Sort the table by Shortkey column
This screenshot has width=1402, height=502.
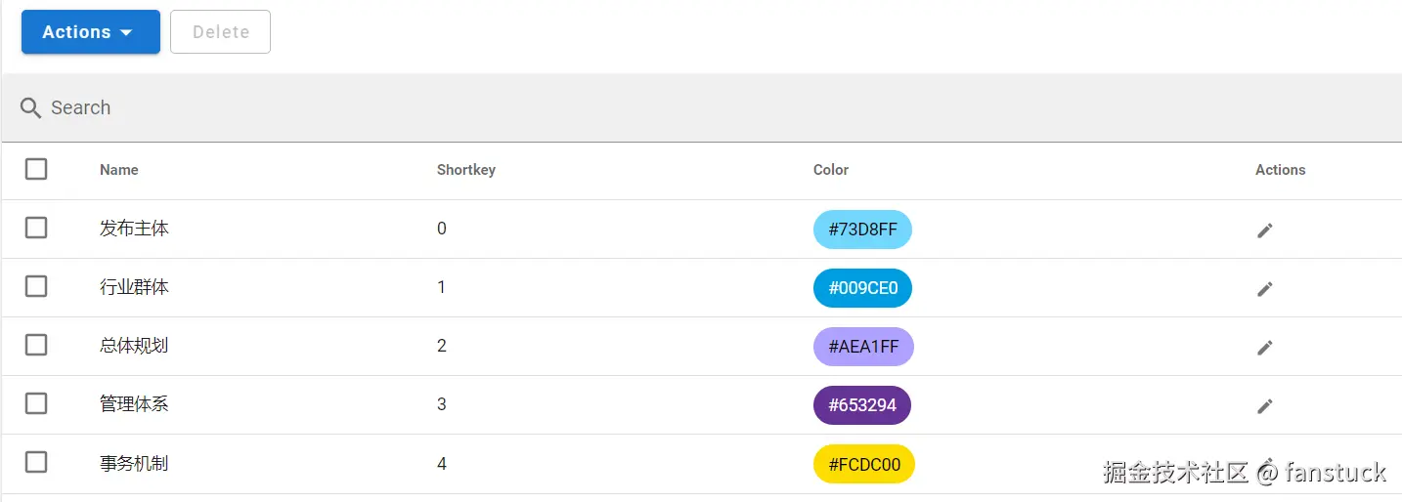pos(466,170)
